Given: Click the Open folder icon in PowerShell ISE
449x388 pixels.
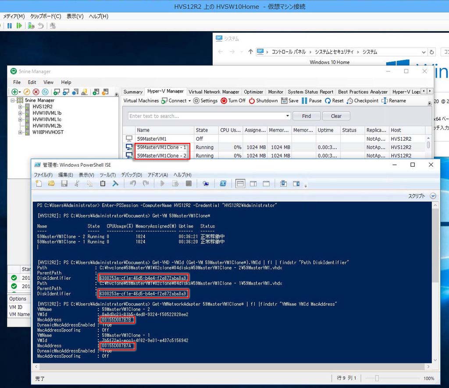Looking at the screenshot, I should coord(52,184).
